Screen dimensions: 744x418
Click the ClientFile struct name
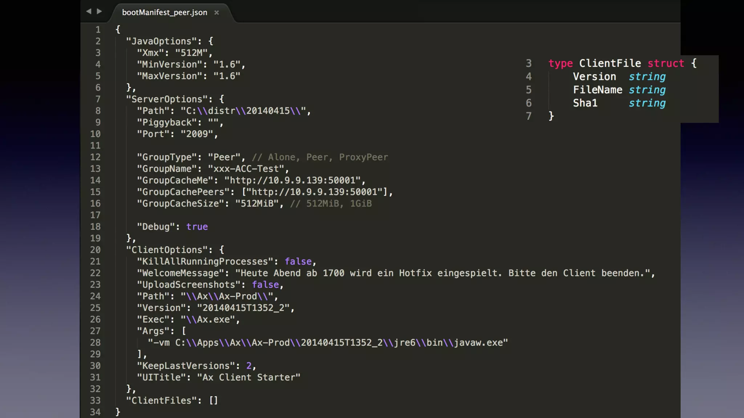[x=610, y=63]
